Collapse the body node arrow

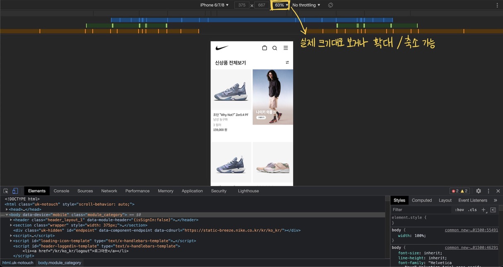click(x=7, y=215)
